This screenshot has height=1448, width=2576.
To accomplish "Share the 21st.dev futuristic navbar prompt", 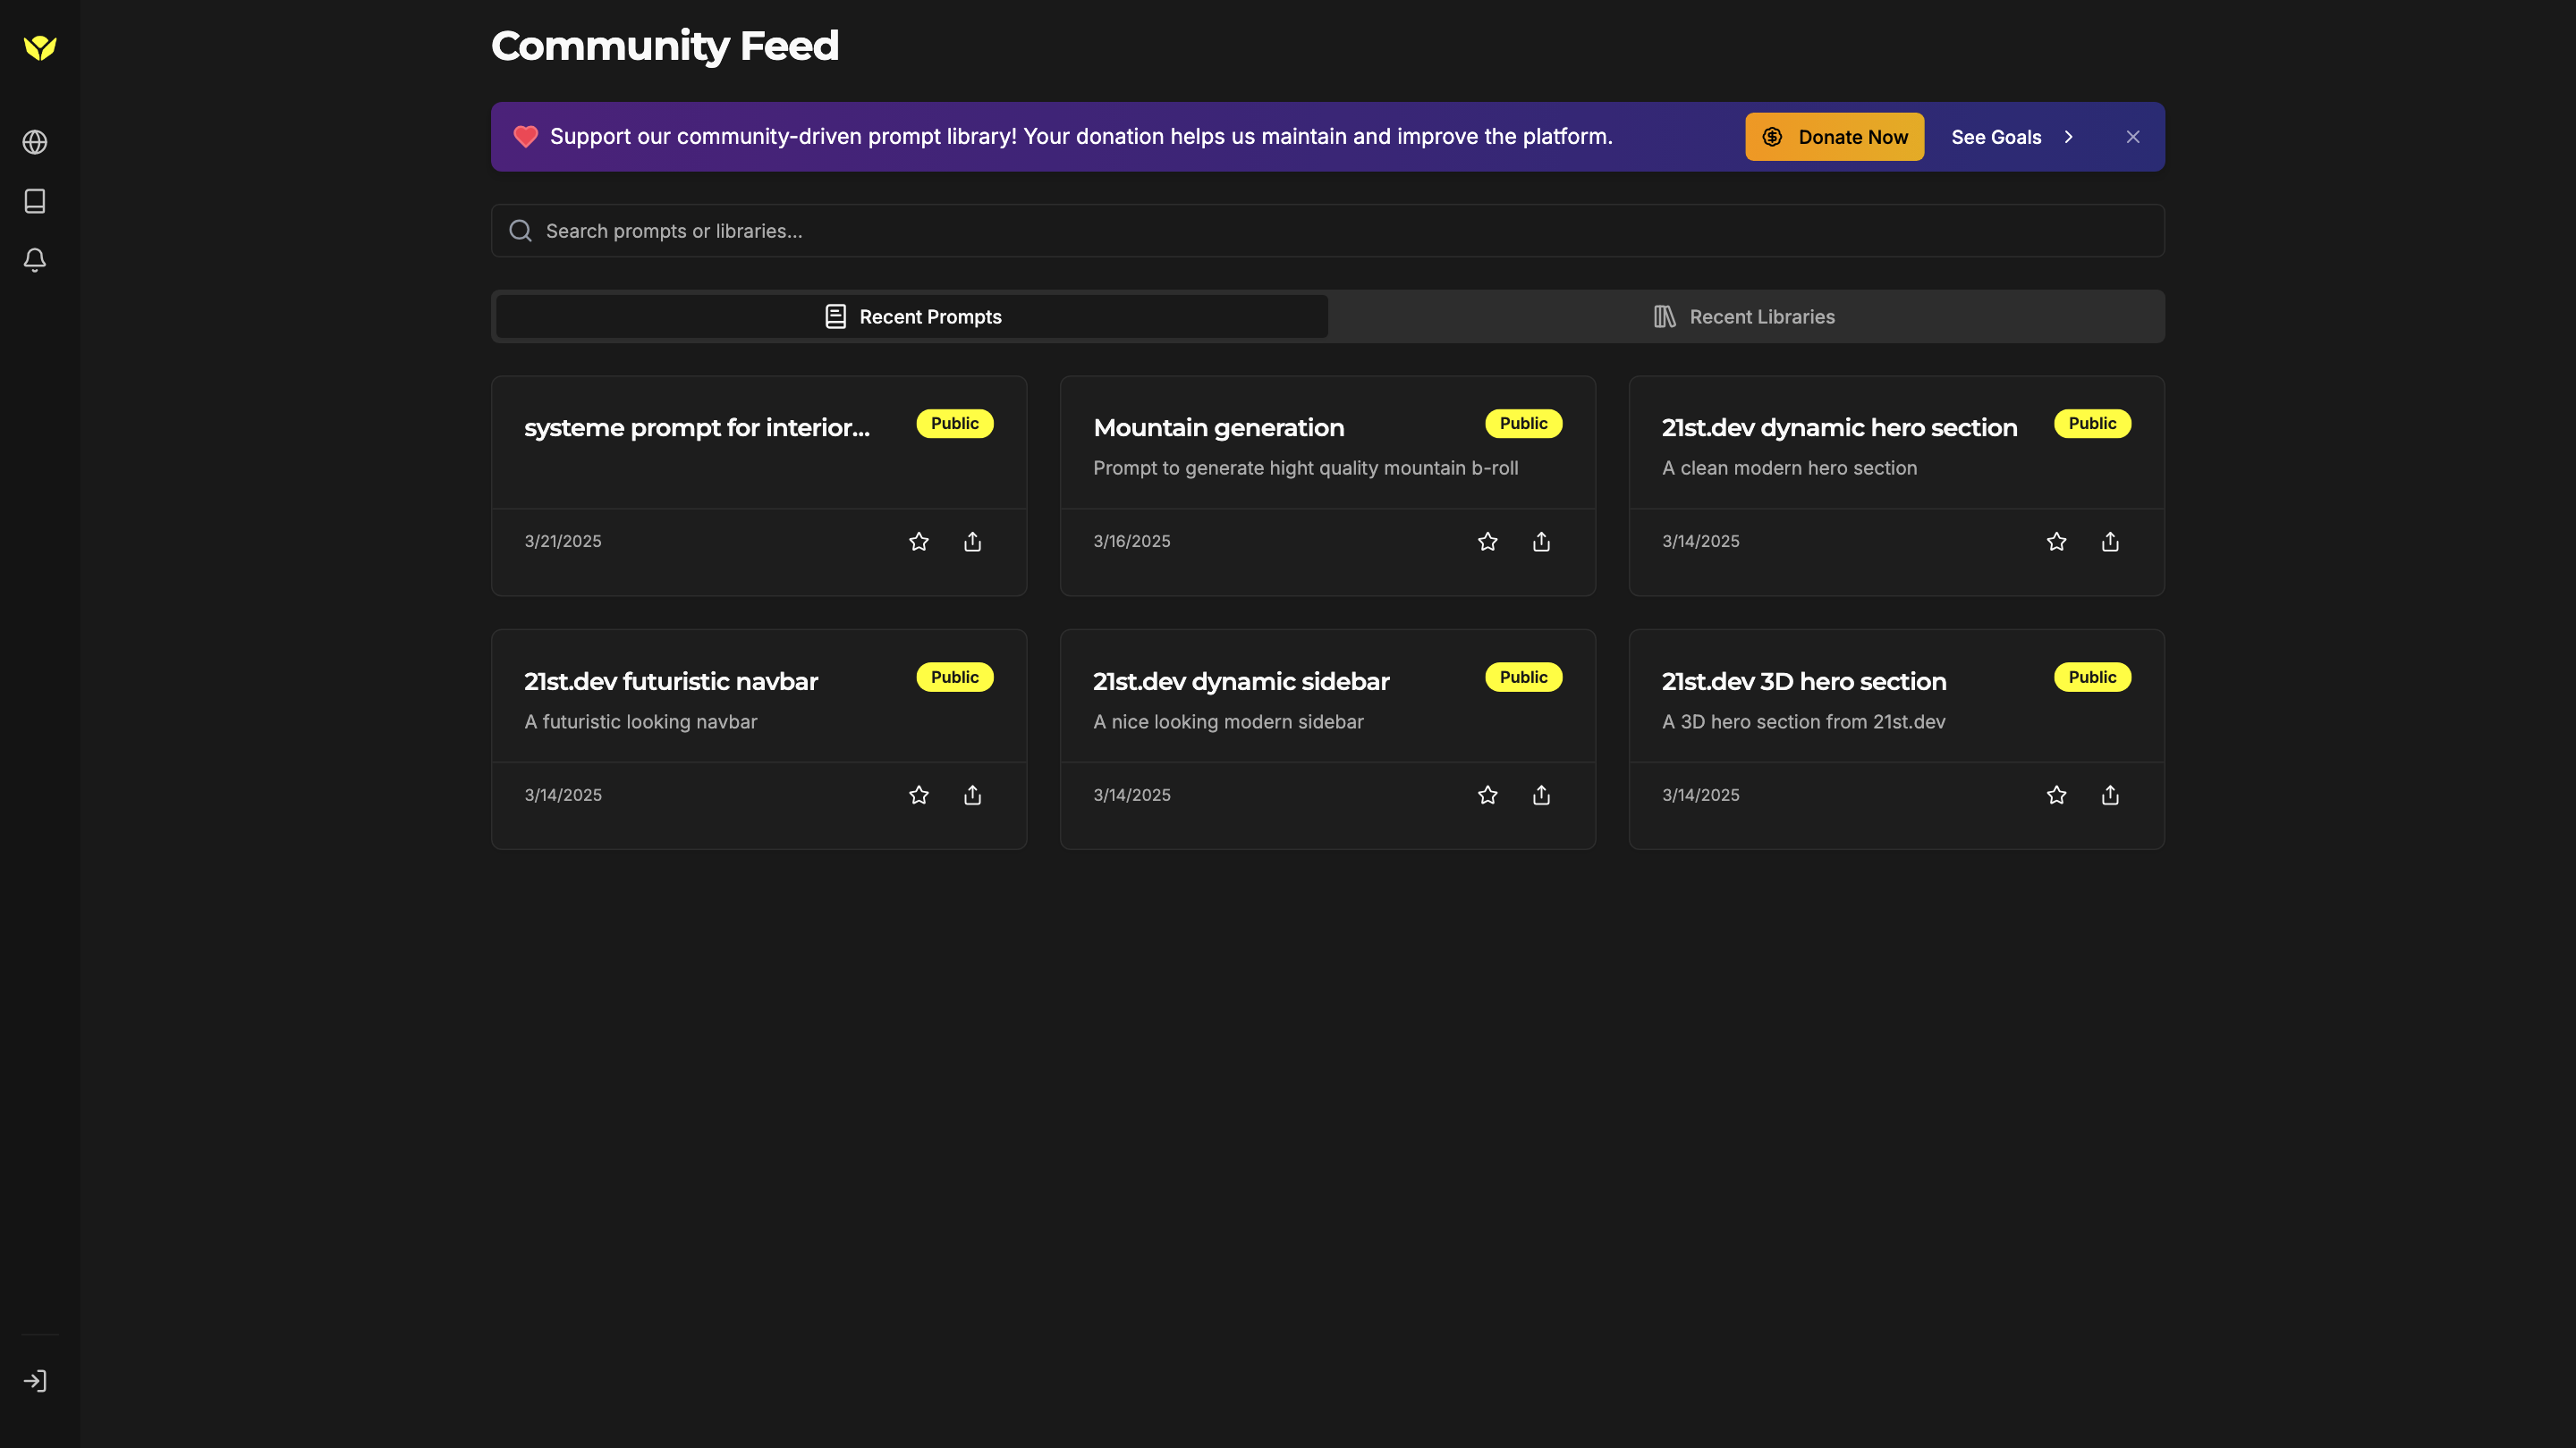I will (x=971, y=795).
